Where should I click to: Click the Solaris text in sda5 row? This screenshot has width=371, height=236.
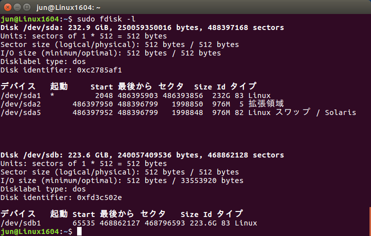340,112
